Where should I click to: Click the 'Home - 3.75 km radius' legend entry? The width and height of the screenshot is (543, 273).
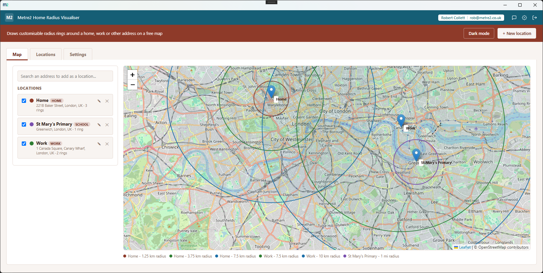[x=191, y=256]
